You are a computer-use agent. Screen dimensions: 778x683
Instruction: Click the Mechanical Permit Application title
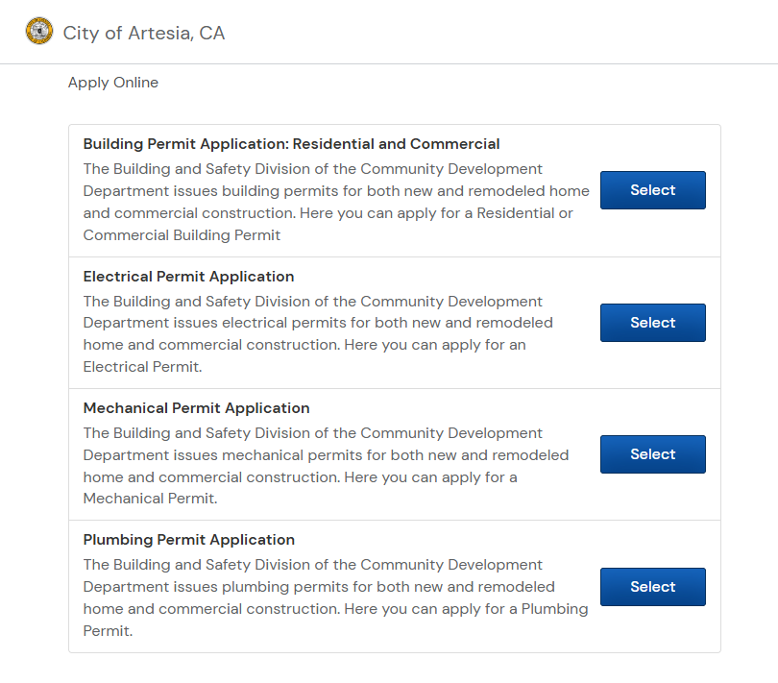click(196, 408)
